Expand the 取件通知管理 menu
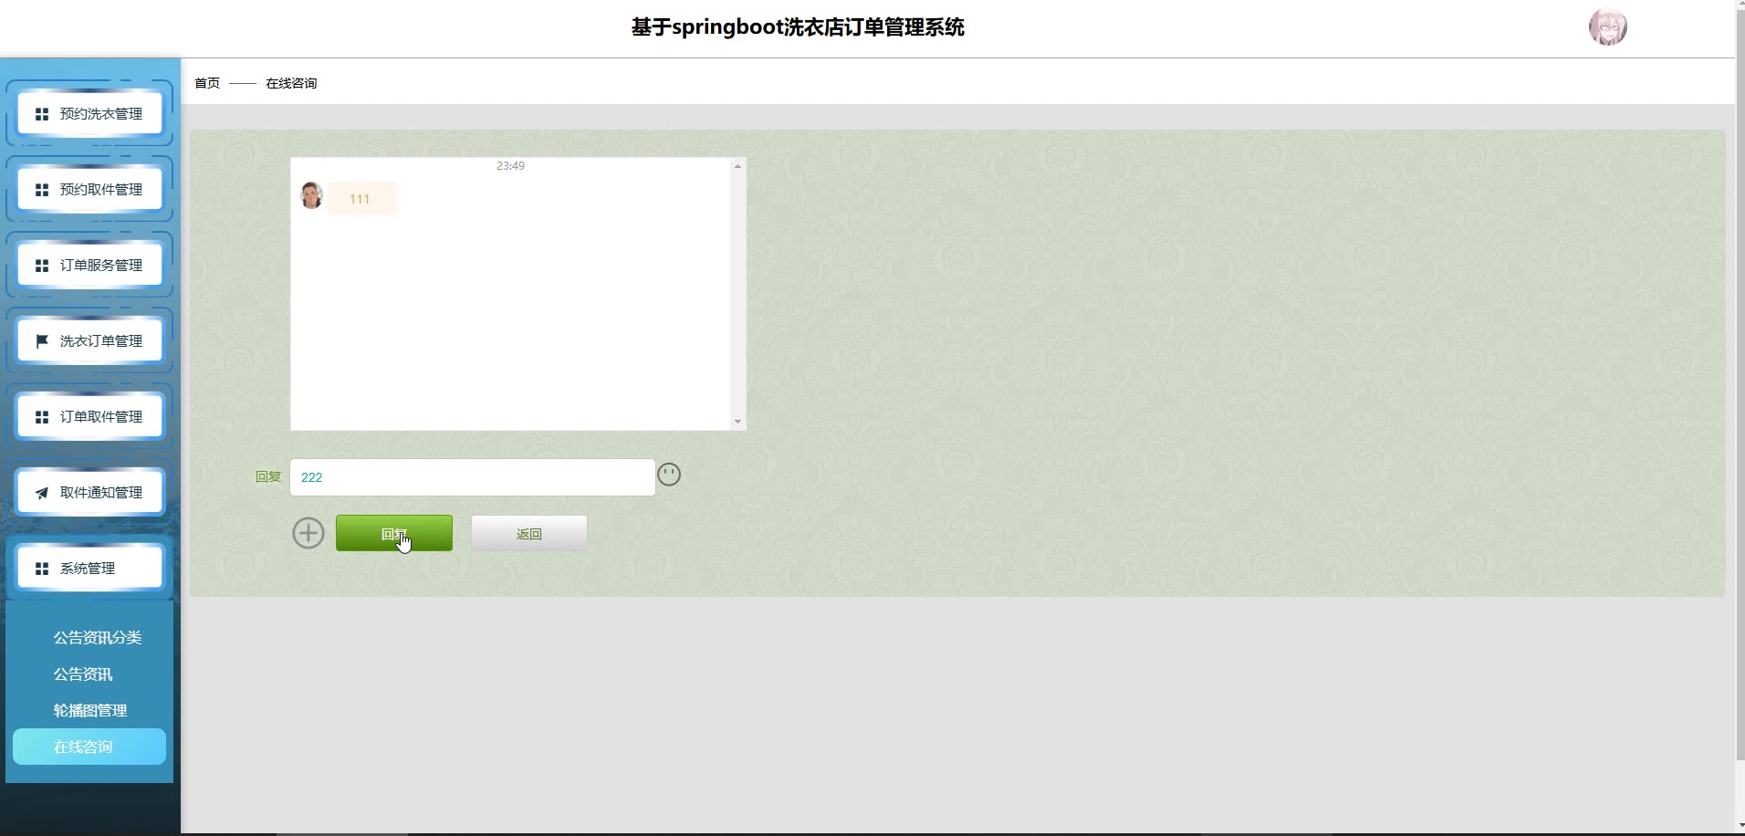 89,493
